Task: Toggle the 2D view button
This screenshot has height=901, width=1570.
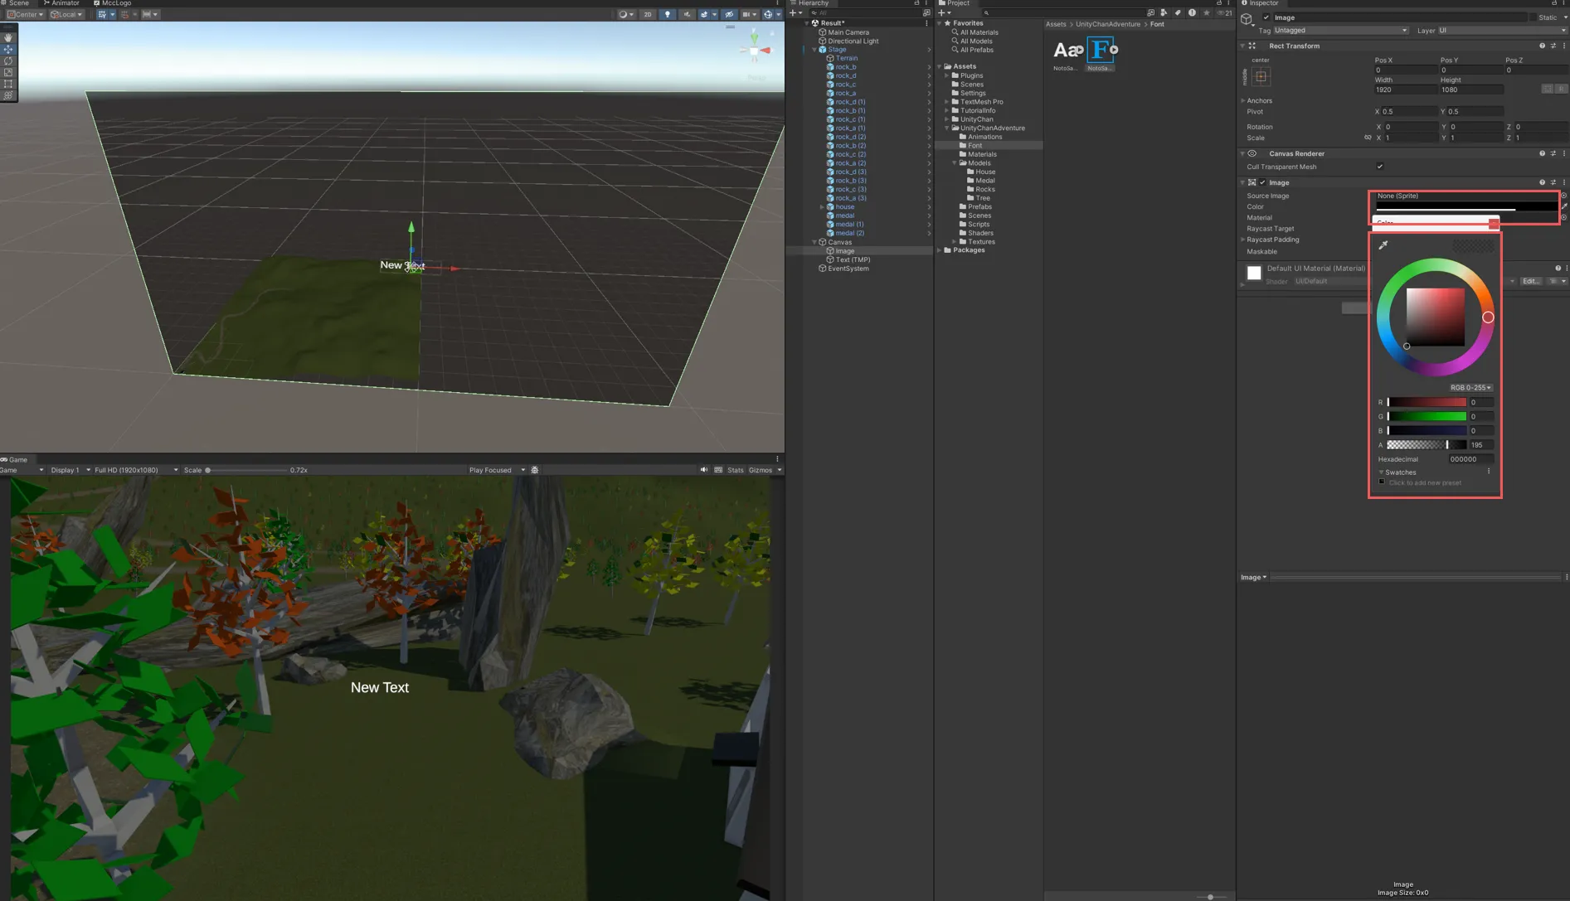Action: coord(648,14)
